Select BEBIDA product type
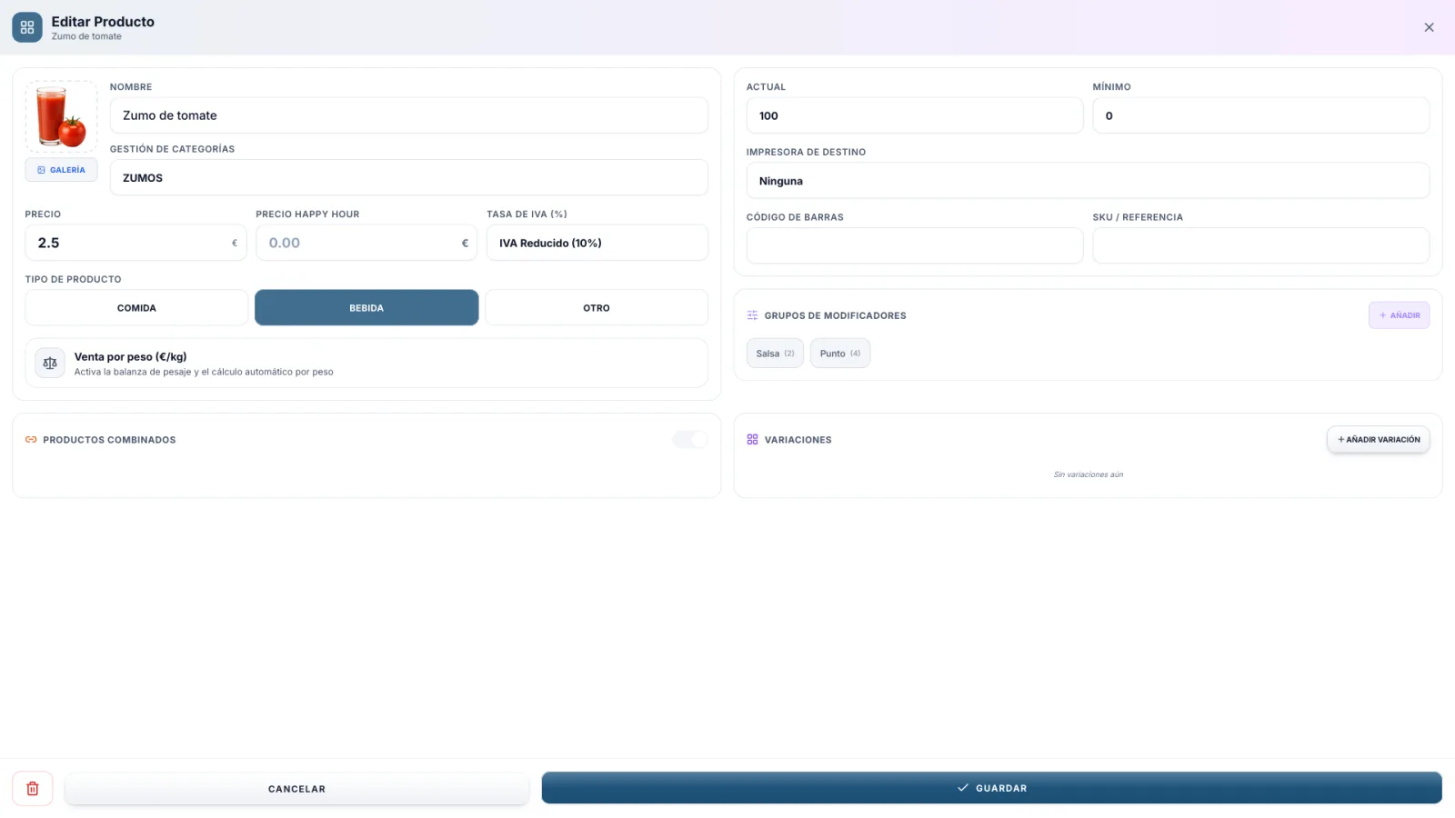1455x818 pixels. 366,308
